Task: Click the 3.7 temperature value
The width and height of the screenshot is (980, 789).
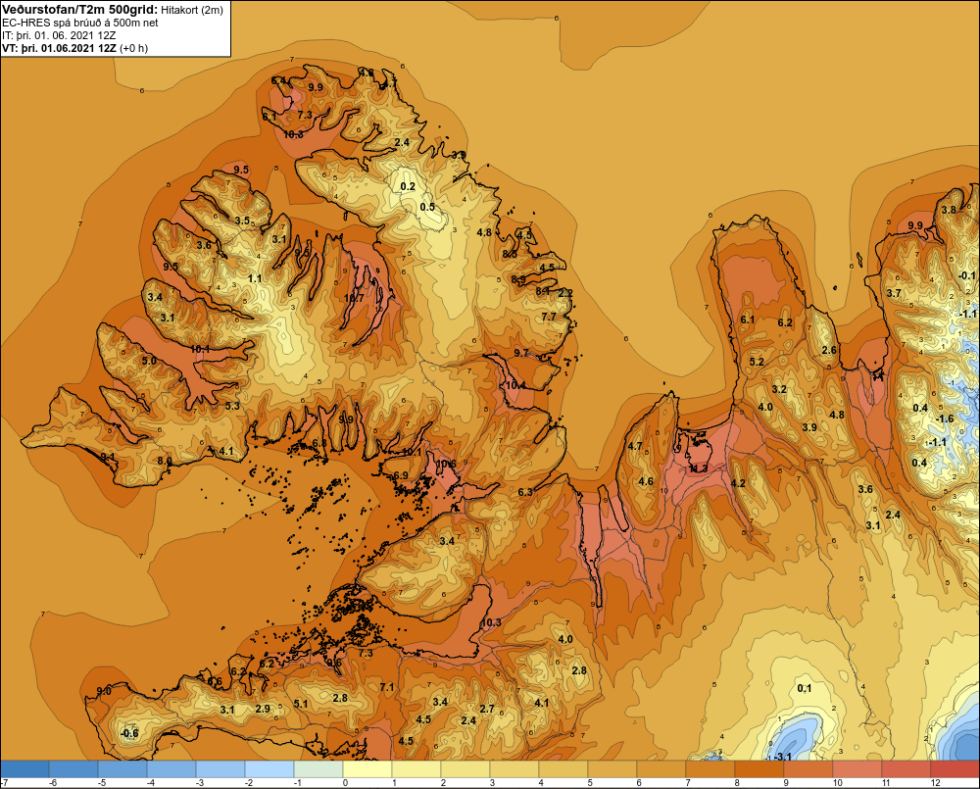Action: coord(895,293)
